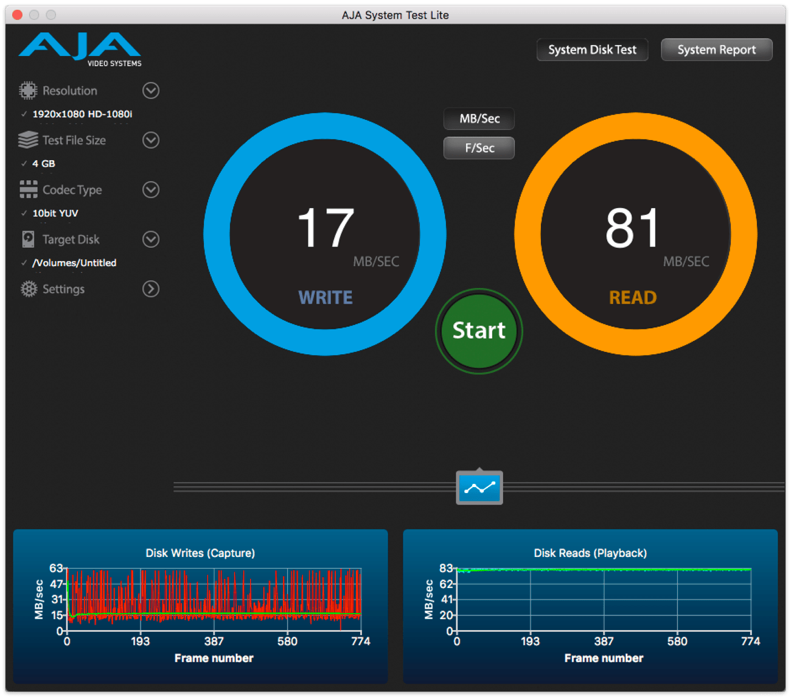
Task: Click the Disk Reads (Playback) title
Action: 590,553
